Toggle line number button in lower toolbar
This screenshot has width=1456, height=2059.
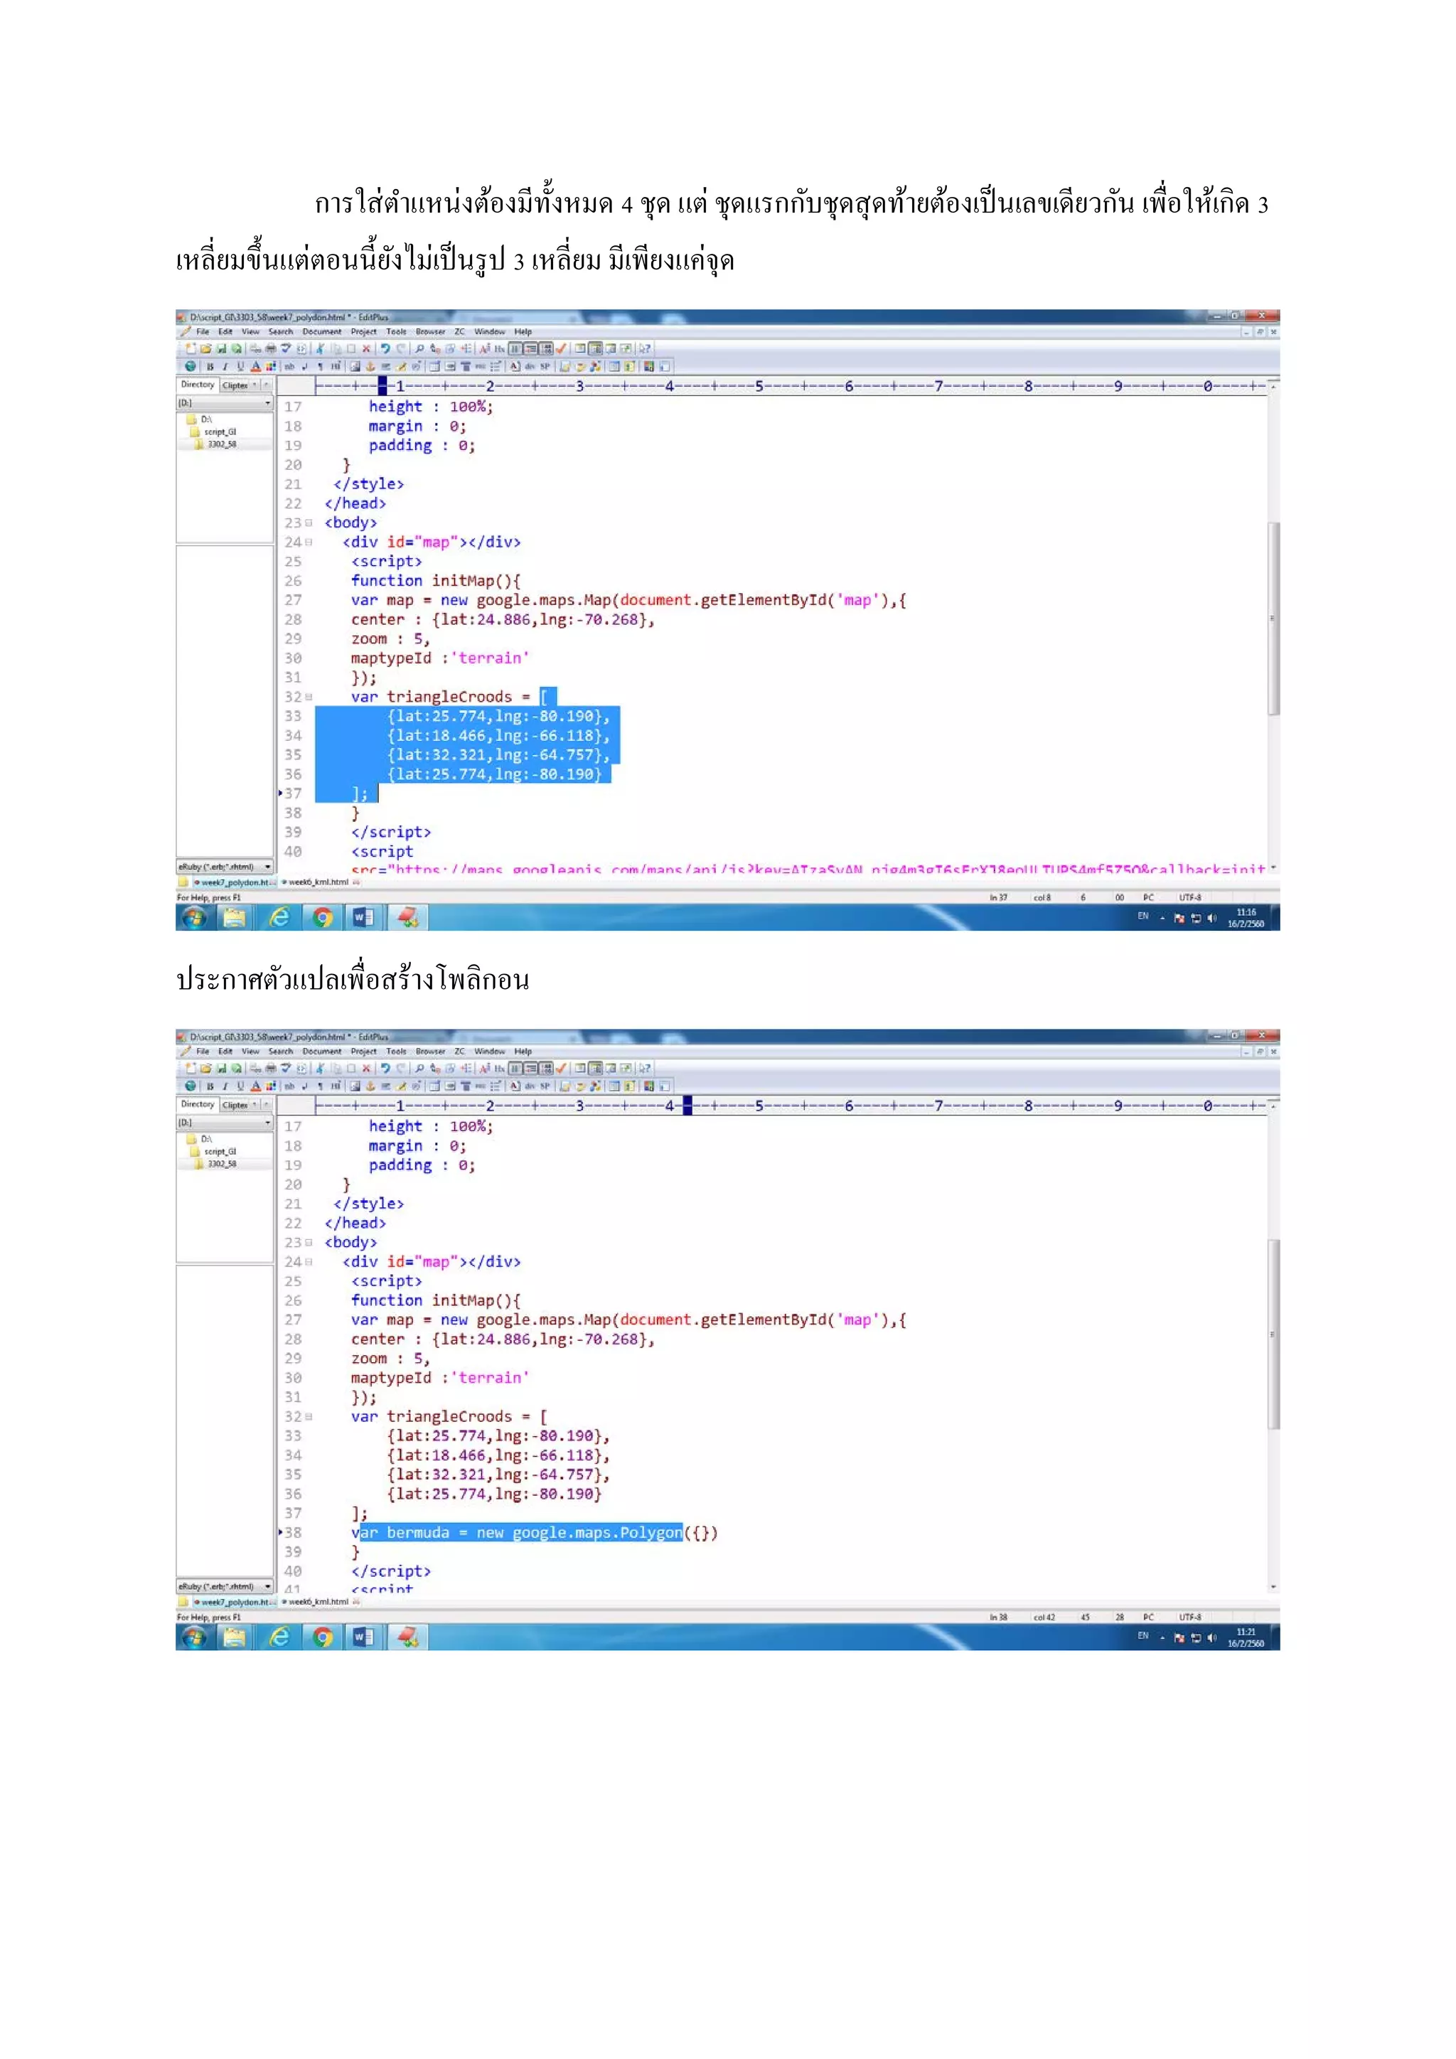[546, 1068]
